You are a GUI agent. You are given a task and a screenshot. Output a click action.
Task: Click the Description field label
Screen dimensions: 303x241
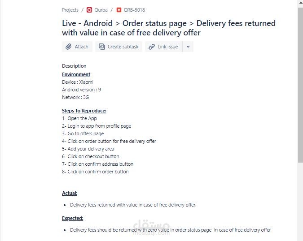pyautogui.click(x=74, y=66)
